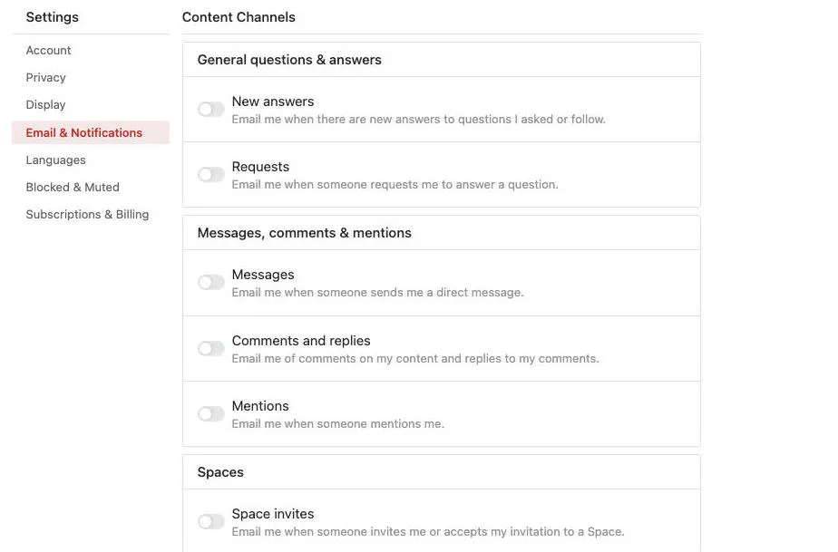Toggle the Comments and replies switch
Screen dimensions: 838x552
(210, 349)
